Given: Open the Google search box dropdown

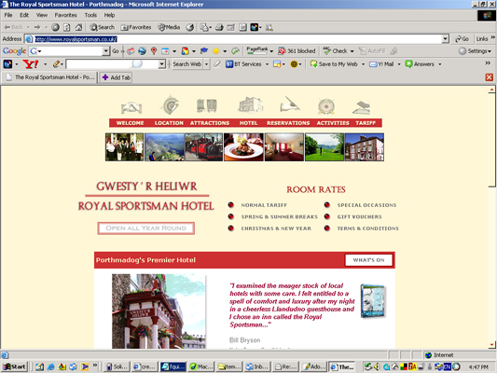Looking at the screenshot, I should (106, 51).
